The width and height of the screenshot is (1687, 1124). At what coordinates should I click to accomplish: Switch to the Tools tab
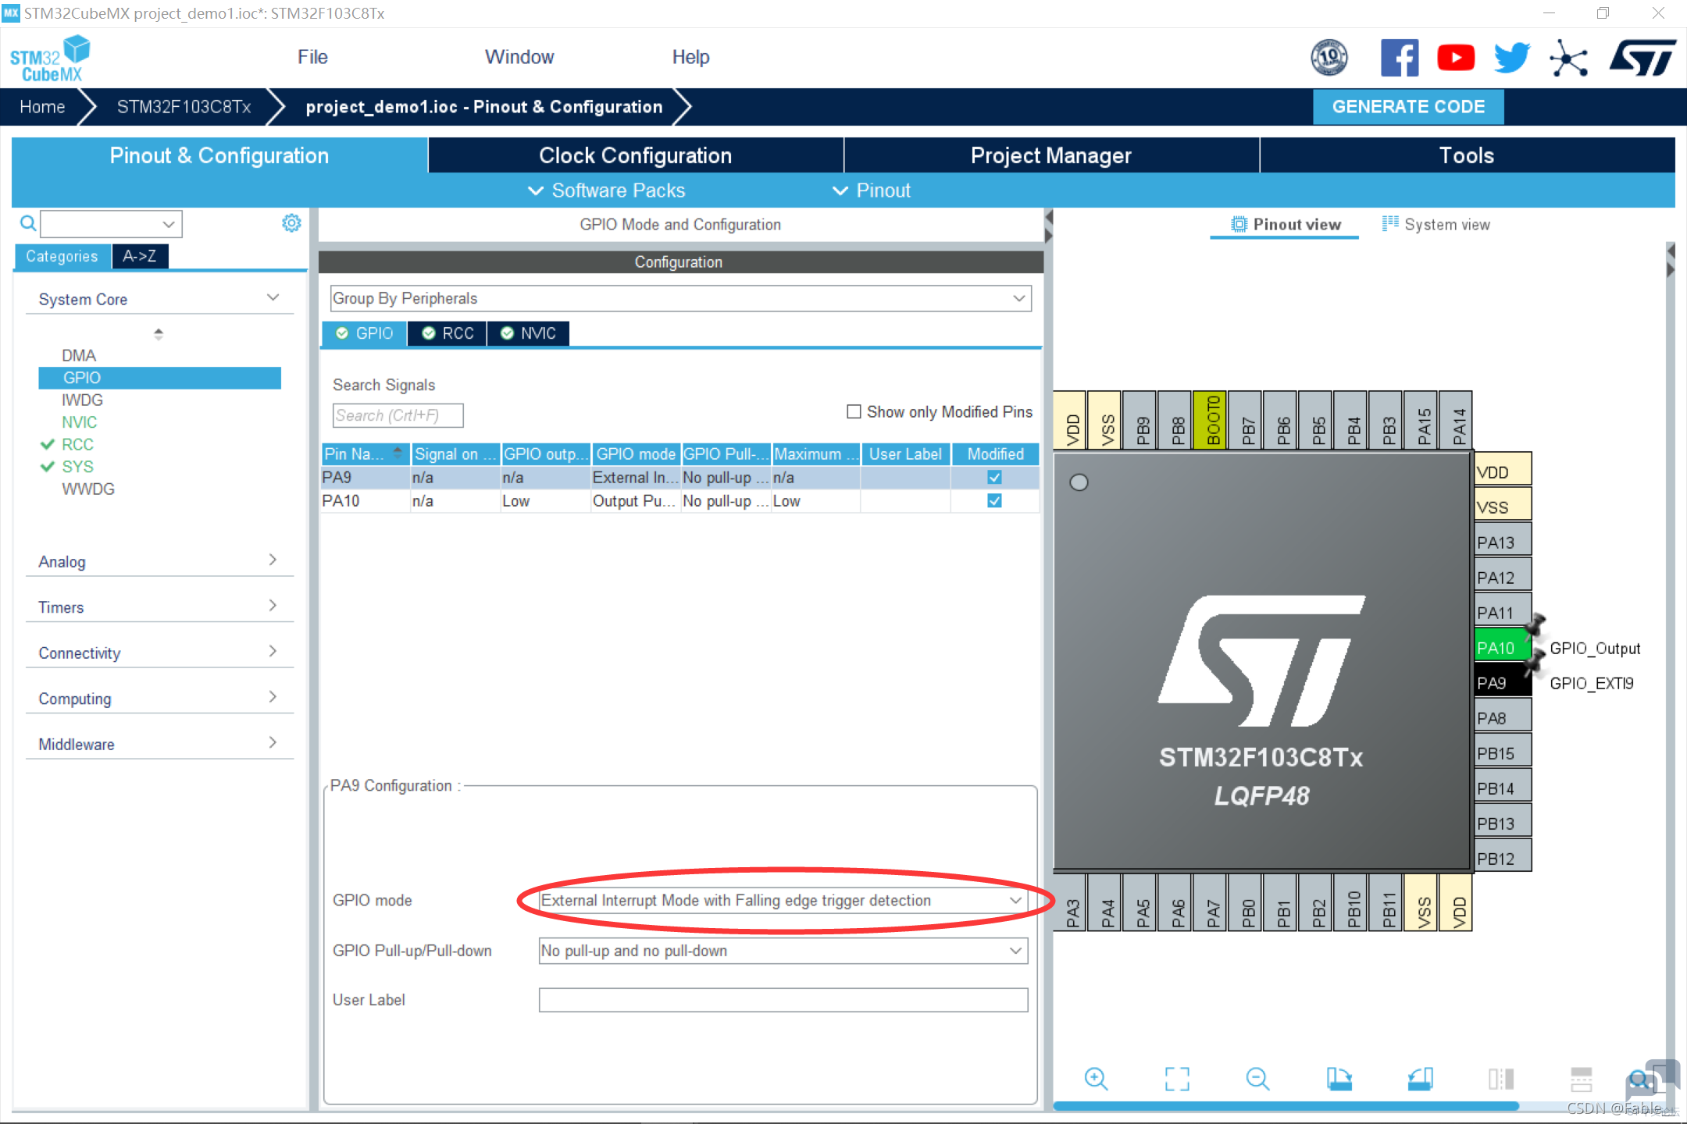pyautogui.click(x=1467, y=155)
